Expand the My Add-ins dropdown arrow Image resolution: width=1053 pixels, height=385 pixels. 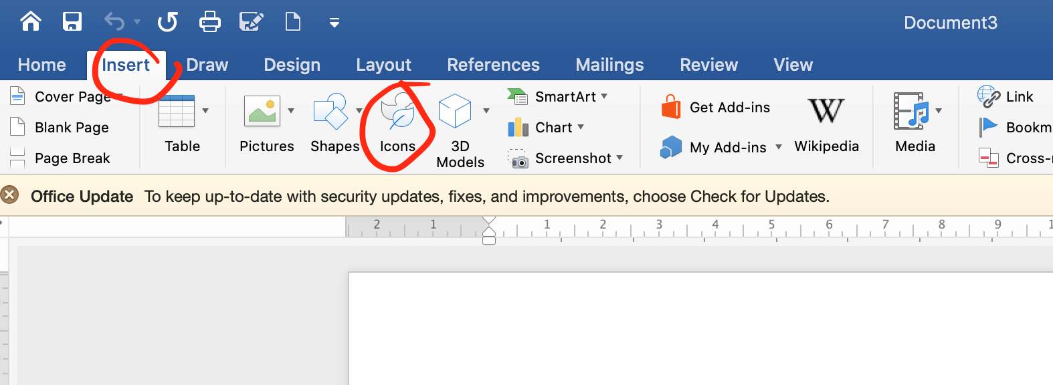pyautogui.click(x=779, y=147)
